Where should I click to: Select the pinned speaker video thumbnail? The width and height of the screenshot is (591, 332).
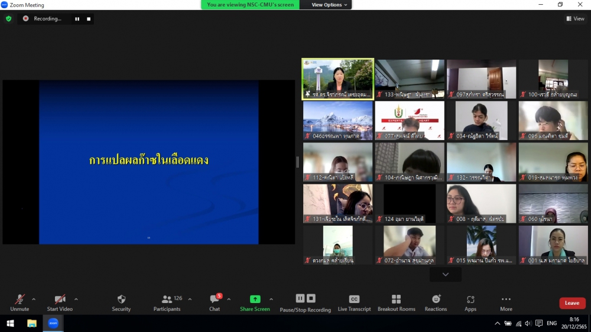338,78
